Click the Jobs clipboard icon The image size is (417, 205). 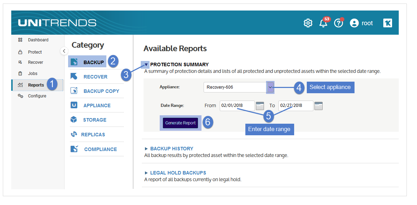[20, 74]
